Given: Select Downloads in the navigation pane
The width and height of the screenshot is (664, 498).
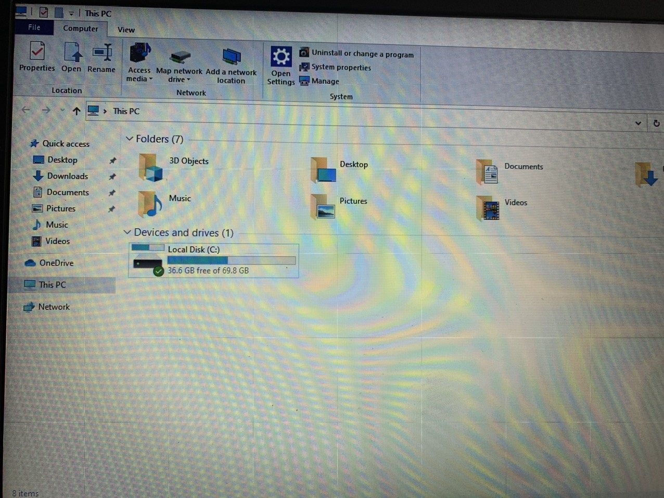Looking at the screenshot, I should click(60, 176).
